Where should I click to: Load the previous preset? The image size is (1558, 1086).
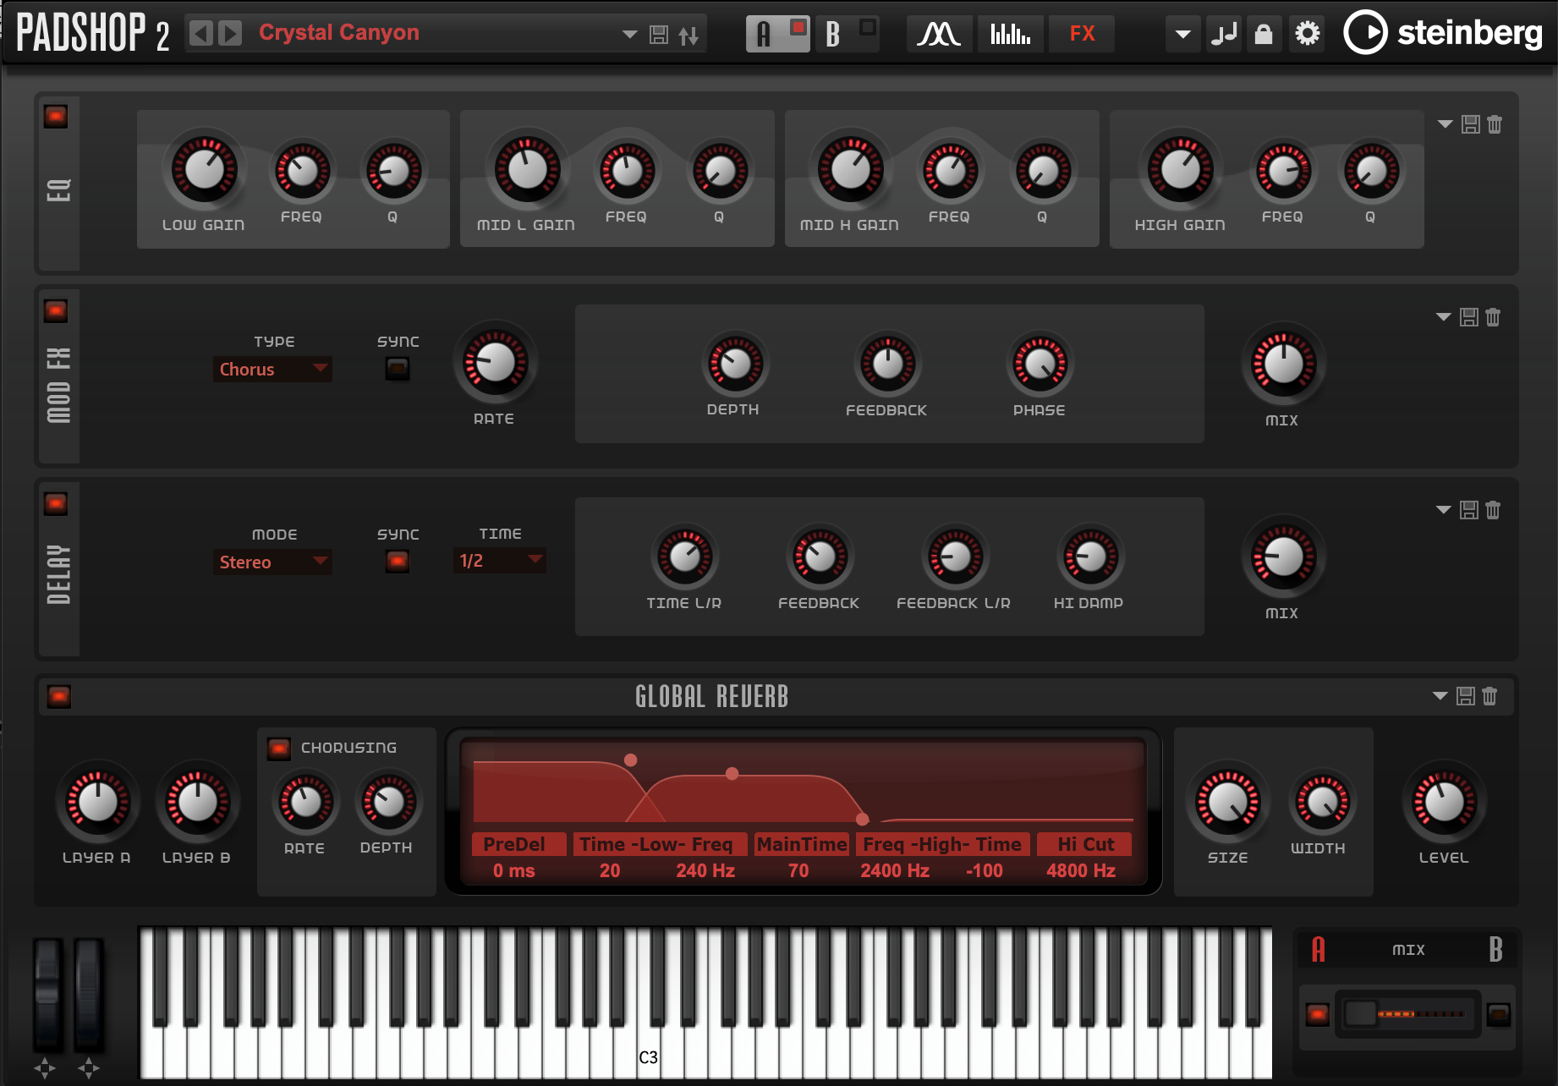tap(200, 32)
